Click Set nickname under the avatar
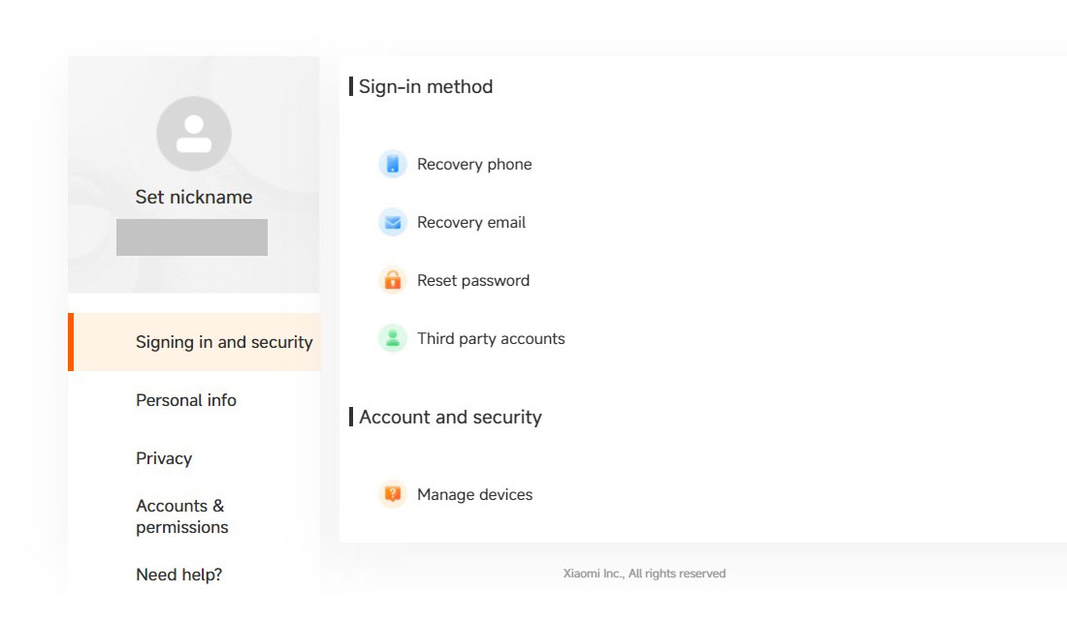This screenshot has height=624, width=1067. [x=194, y=197]
